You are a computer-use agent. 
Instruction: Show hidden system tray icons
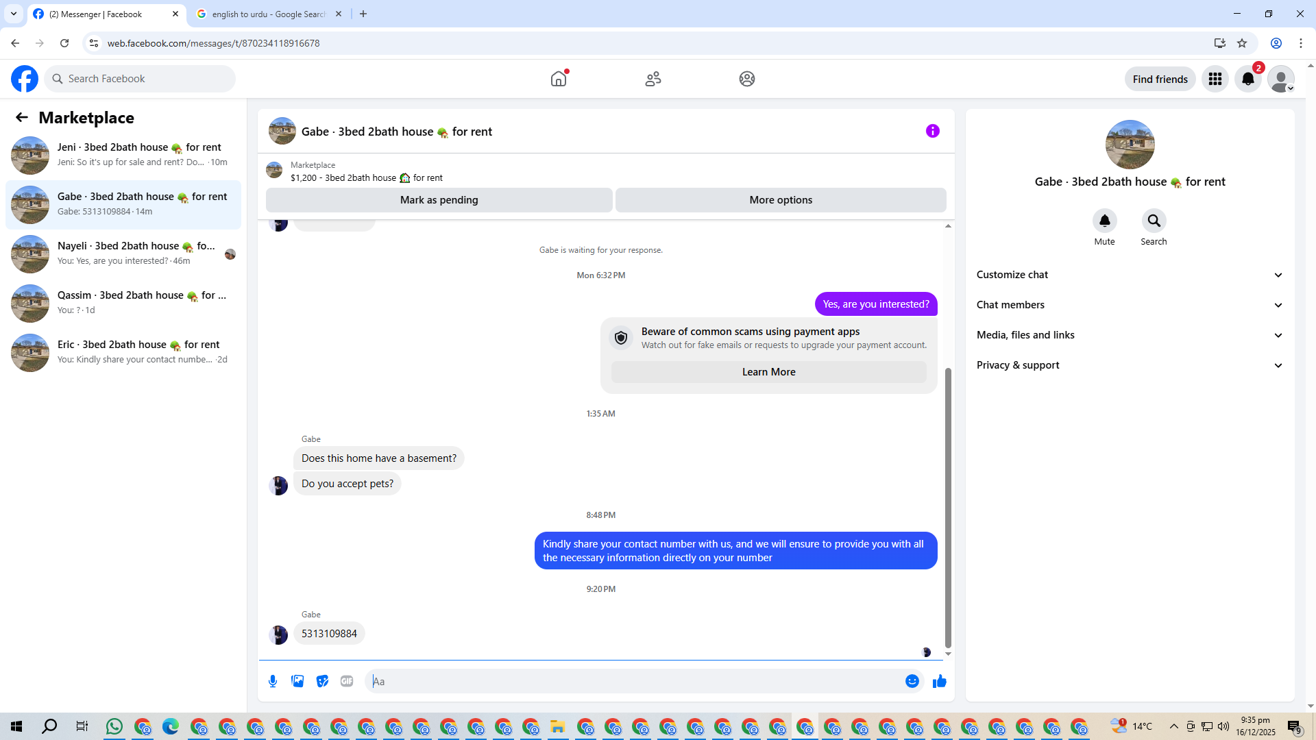[1174, 726]
